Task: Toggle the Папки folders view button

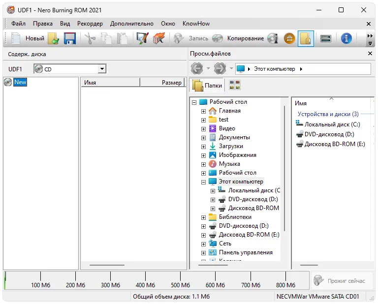Action: coord(207,86)
